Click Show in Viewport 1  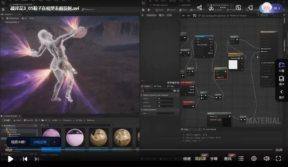(x=32, y=18)
